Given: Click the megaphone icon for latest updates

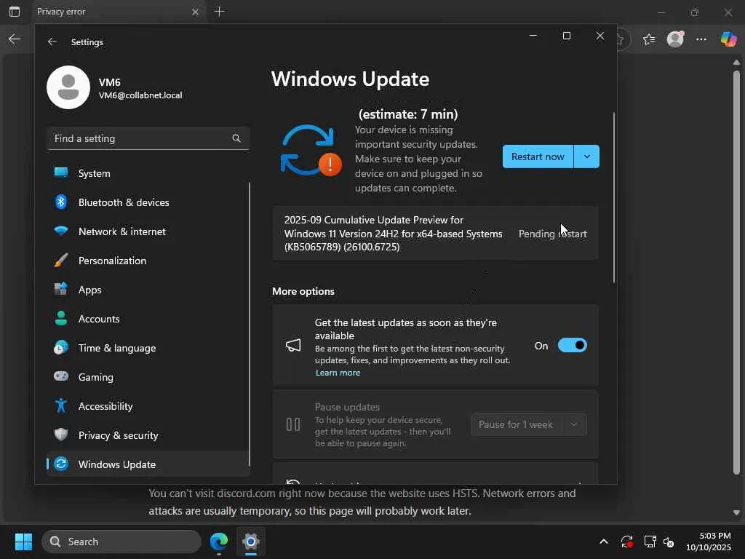Looking at the screenshot, I should point(293,346).
